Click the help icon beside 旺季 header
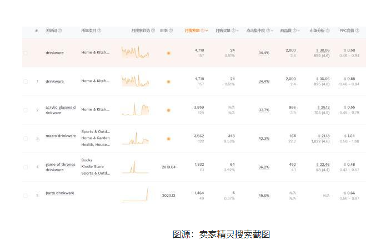 (x=171, y=30)
